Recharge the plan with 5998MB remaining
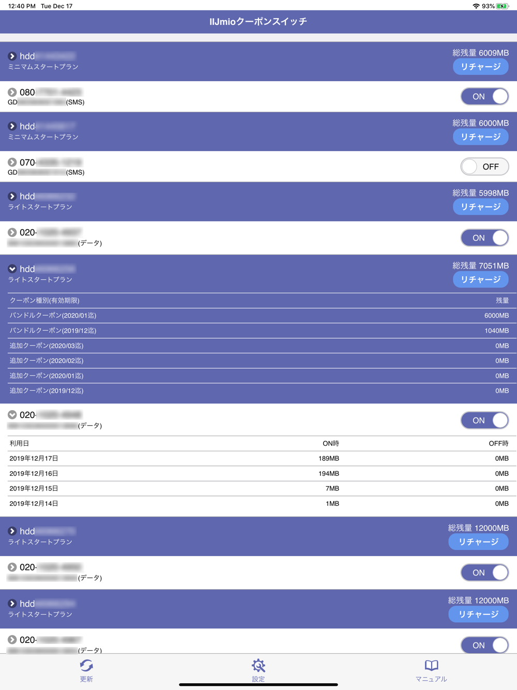 (481, 207)
